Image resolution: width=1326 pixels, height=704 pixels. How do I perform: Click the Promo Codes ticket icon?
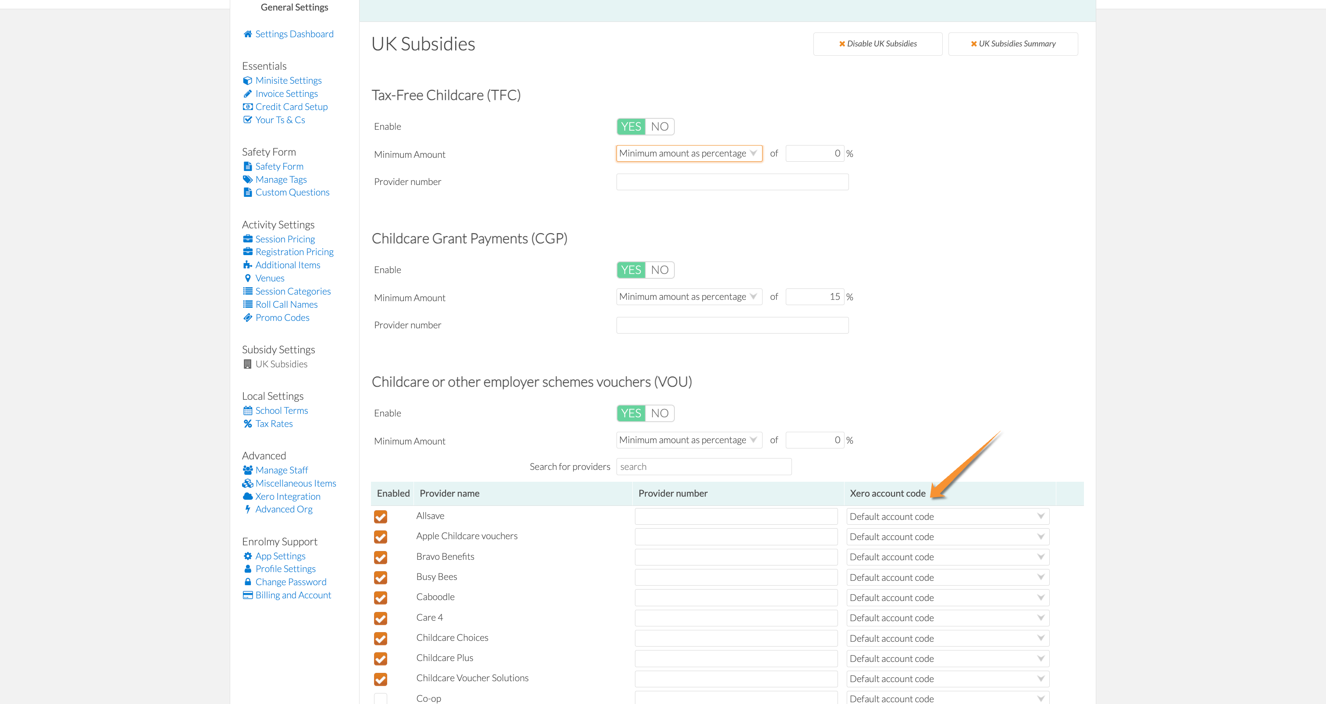[248, 317]
